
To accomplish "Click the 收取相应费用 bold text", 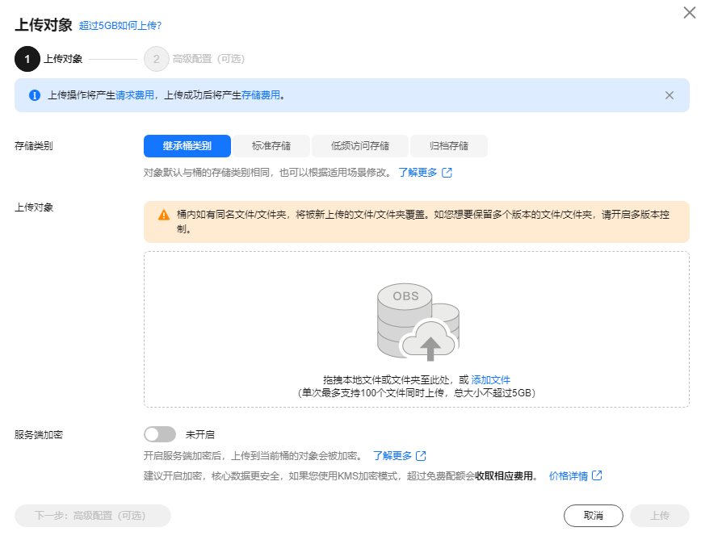I will [504, 476].
